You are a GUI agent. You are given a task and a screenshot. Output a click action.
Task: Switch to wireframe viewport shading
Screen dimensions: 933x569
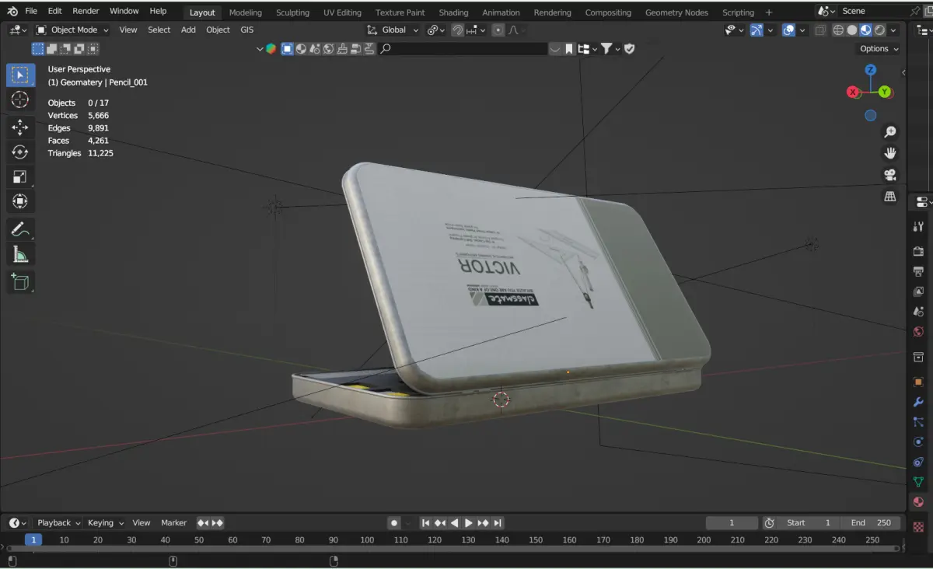838,30
